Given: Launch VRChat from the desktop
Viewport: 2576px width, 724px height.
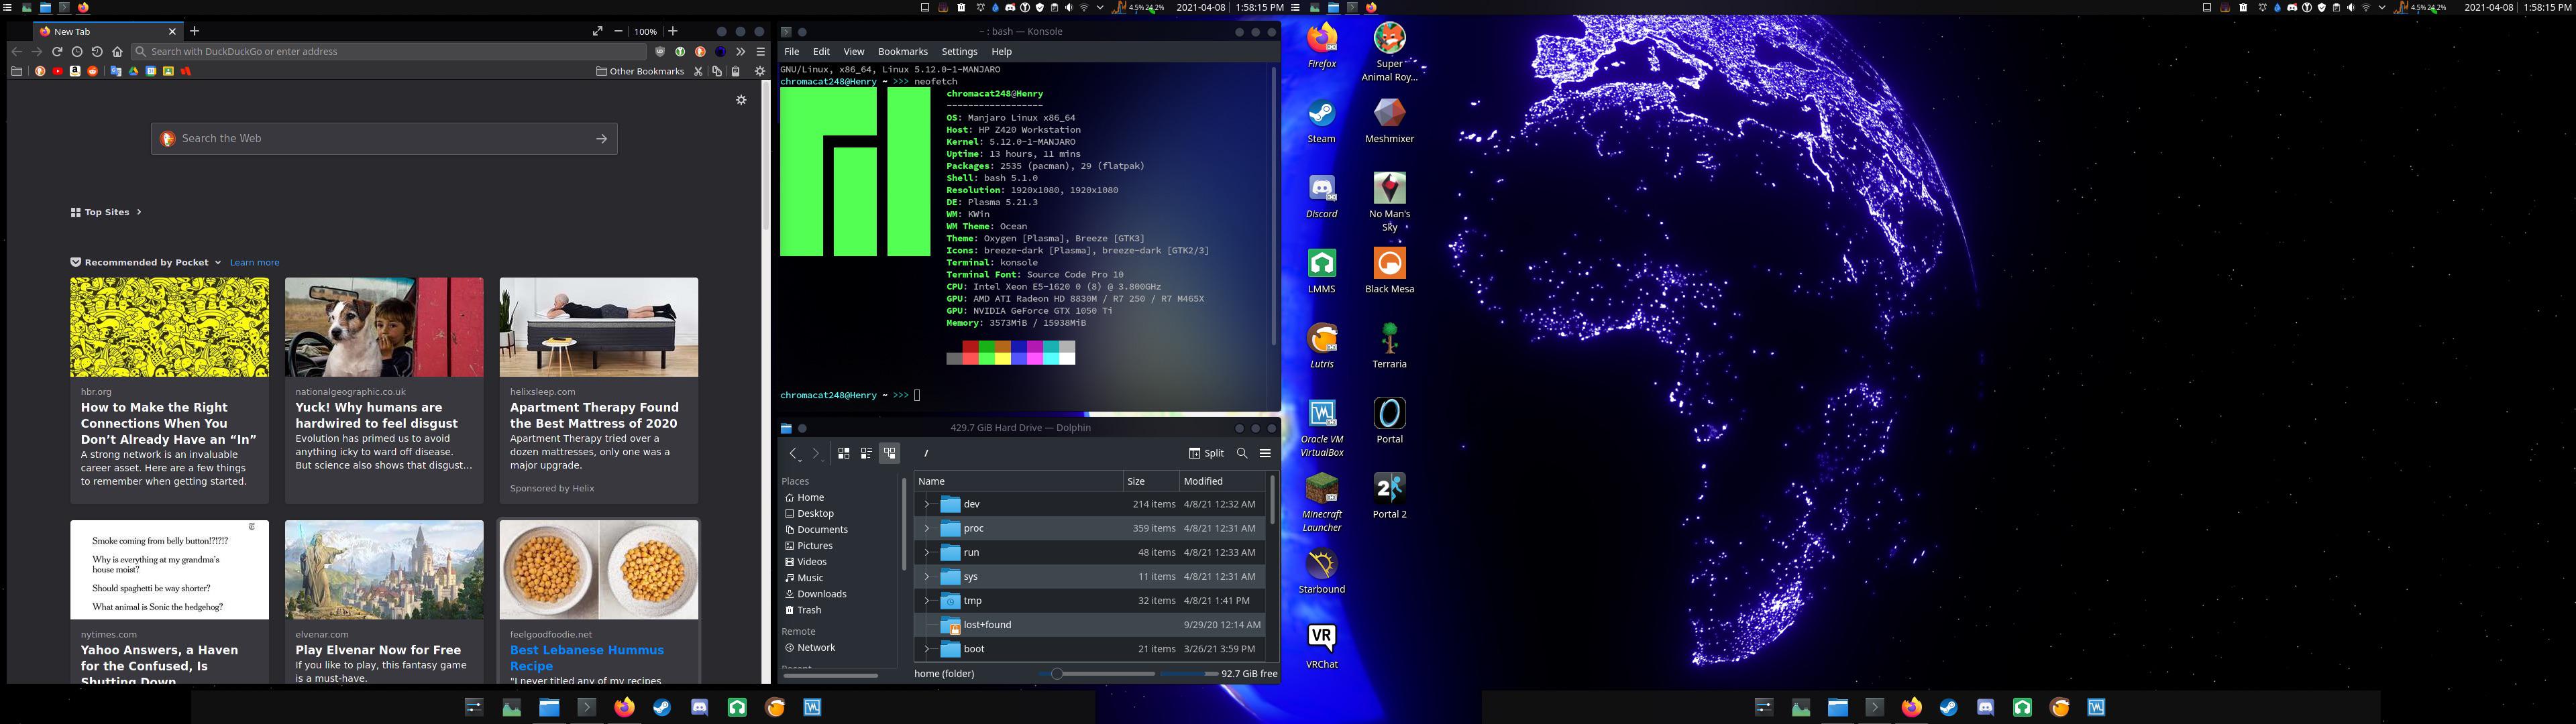Looking at the screenshot, I should (x=1322, y=635).
